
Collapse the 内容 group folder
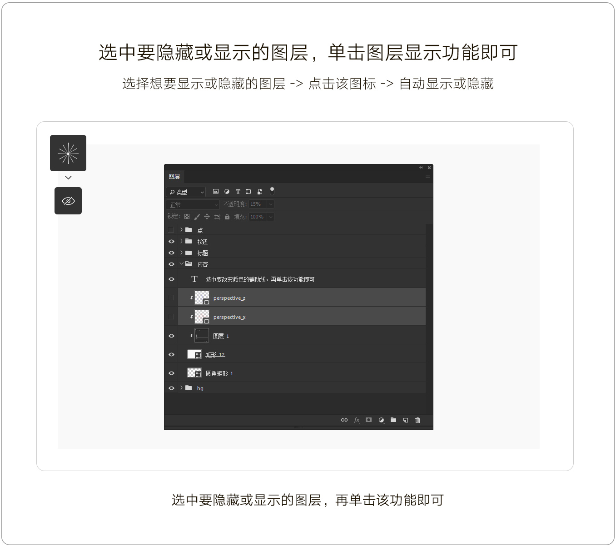[182, 264]
